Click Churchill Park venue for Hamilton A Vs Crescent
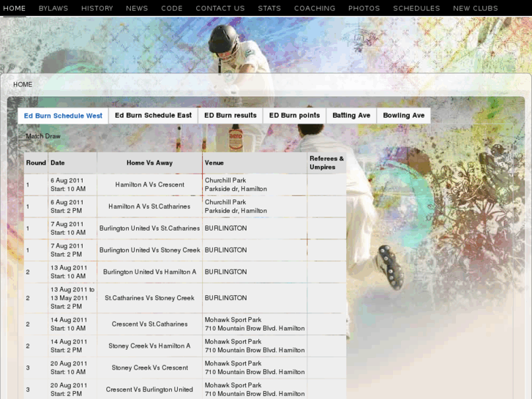The image size is (532, 399). click(x=236, y=184)
